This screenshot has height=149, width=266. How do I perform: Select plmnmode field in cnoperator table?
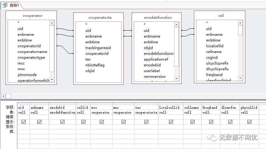click(27, 75)
